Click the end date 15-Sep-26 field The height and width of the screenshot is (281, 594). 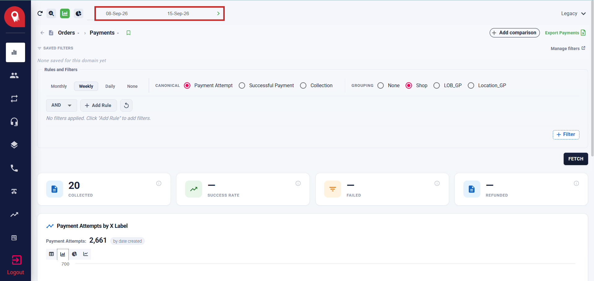coord(178,14)
